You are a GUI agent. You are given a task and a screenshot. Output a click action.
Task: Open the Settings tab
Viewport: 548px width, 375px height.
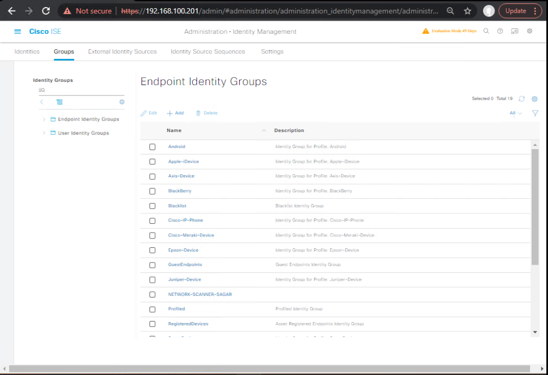click(272, 51)
